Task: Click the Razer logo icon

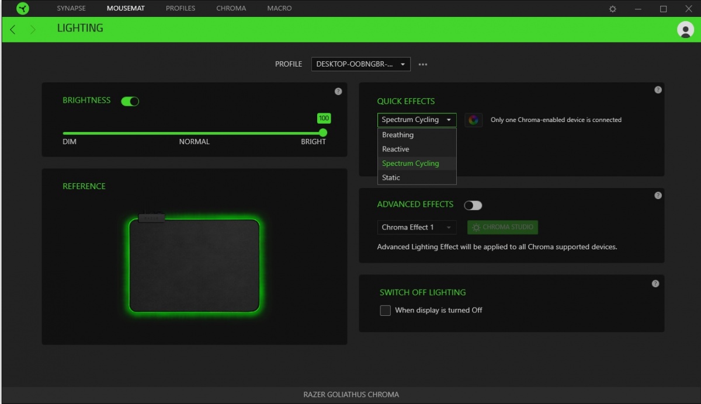Action: (x=23, y=8)
